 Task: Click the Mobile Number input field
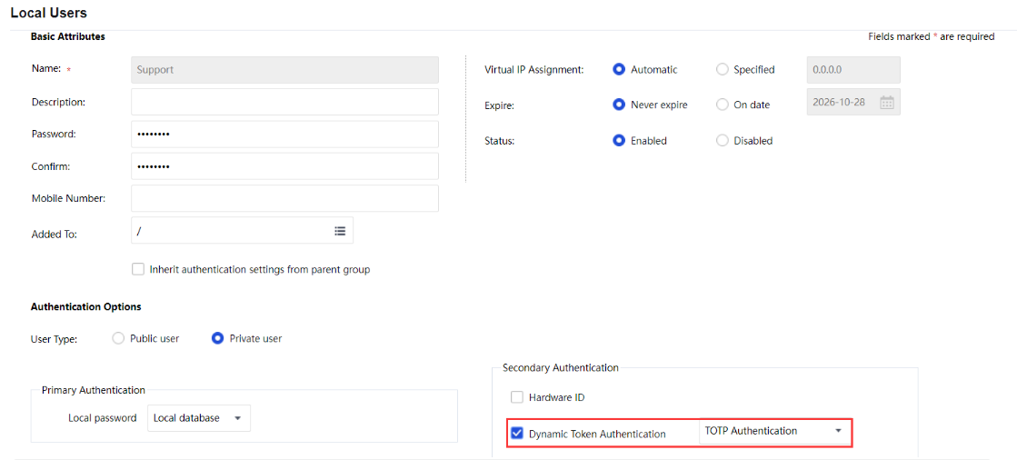[284, 198]
